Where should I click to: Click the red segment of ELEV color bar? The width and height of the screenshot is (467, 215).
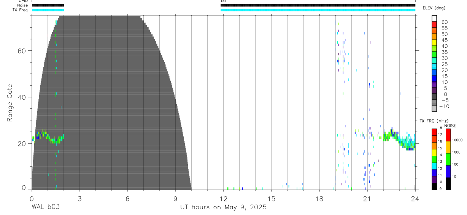(434, 24)
